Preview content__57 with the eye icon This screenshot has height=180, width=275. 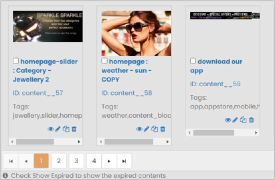tap(50, 129)
